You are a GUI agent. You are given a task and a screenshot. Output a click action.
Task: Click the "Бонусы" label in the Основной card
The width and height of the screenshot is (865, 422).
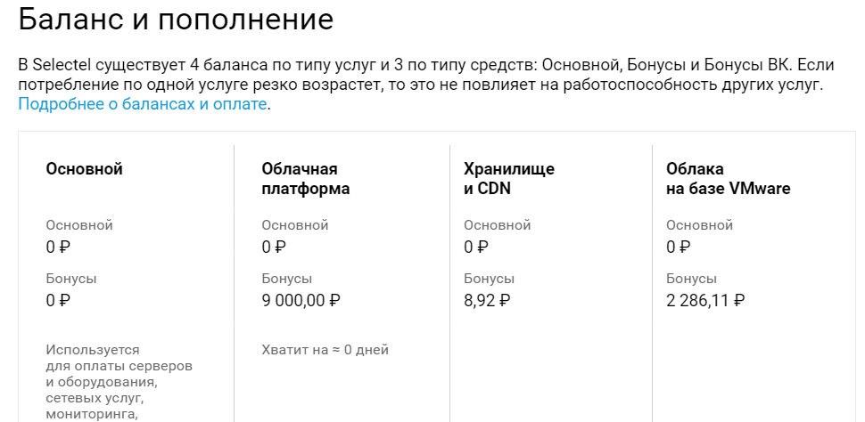pyautogui.click(x=71, y=279)
